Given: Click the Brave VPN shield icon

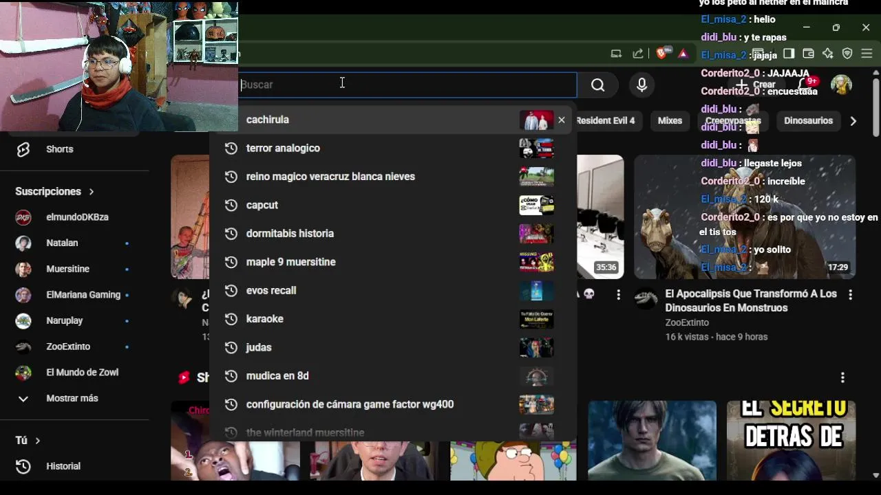Looking at the screenshot, I should [x=847, y=54].
